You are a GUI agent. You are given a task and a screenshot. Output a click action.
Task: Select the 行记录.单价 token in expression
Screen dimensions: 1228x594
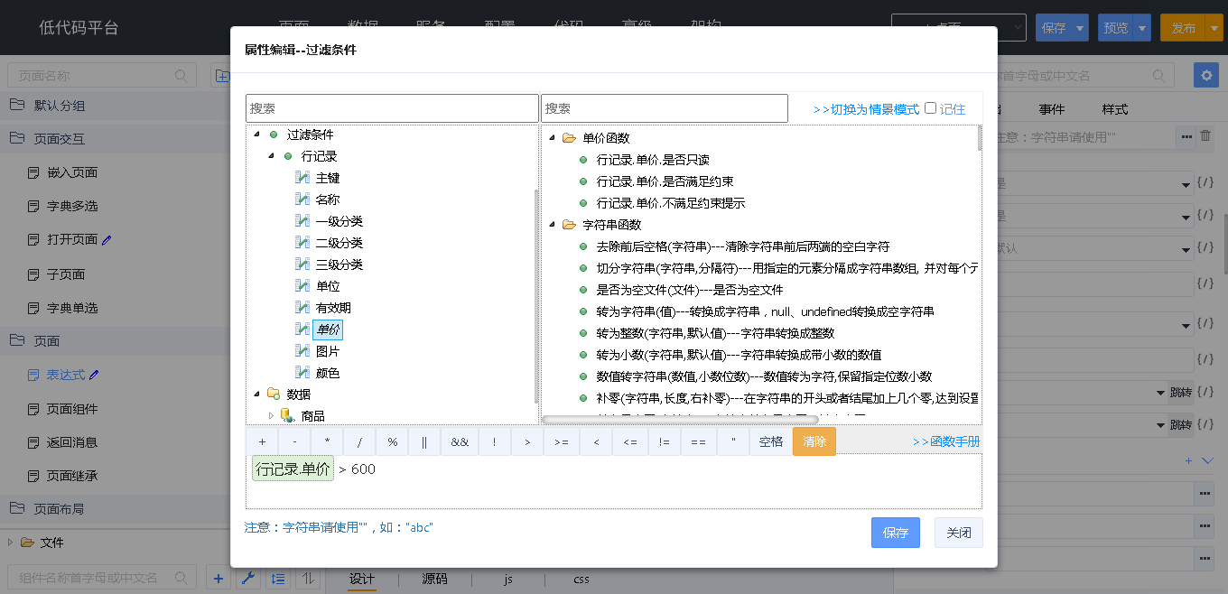tap(293, 469)
